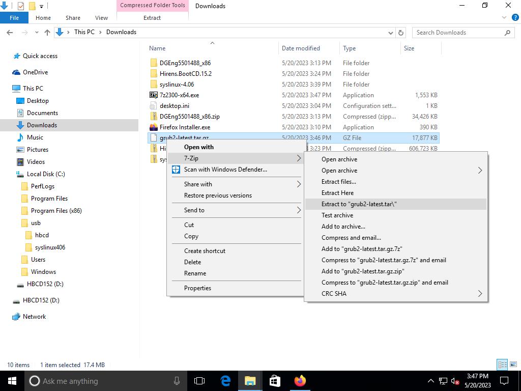Click the Search Downloads field
521x391 pixels.
[x=458, y=32]
